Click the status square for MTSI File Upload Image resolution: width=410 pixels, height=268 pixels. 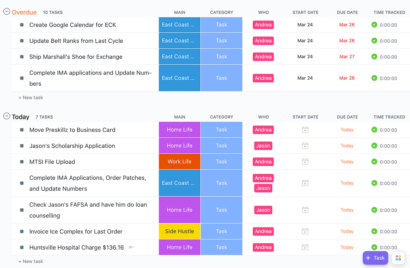click(x=21, y=162)
